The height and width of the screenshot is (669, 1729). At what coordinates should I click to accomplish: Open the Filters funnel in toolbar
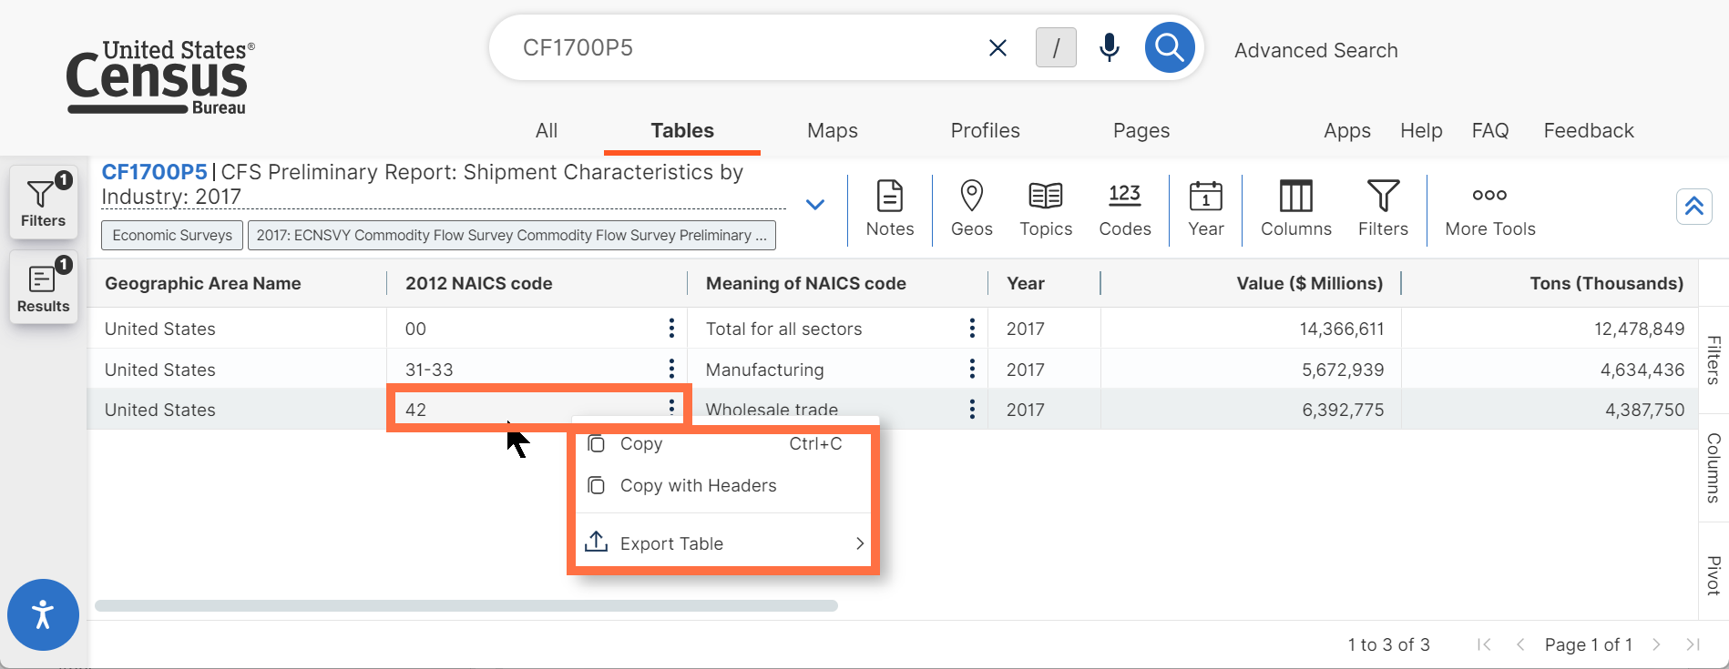point(1383,209)
